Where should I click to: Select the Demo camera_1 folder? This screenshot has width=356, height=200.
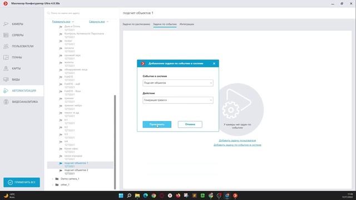click(70, 179)
